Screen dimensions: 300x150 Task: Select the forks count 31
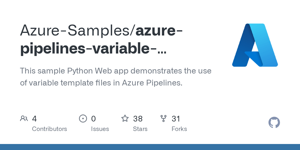click(176, 119)
